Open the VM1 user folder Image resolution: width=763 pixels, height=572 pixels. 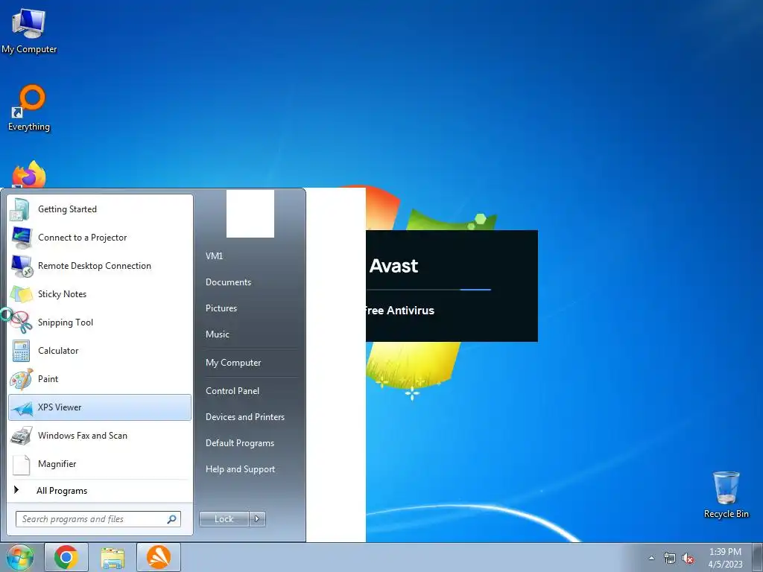pyautogui.click(x=214, y=256)
